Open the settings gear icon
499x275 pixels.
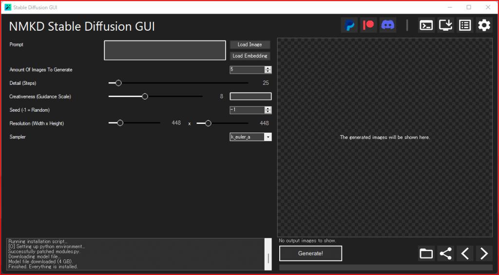coord(484,25)
